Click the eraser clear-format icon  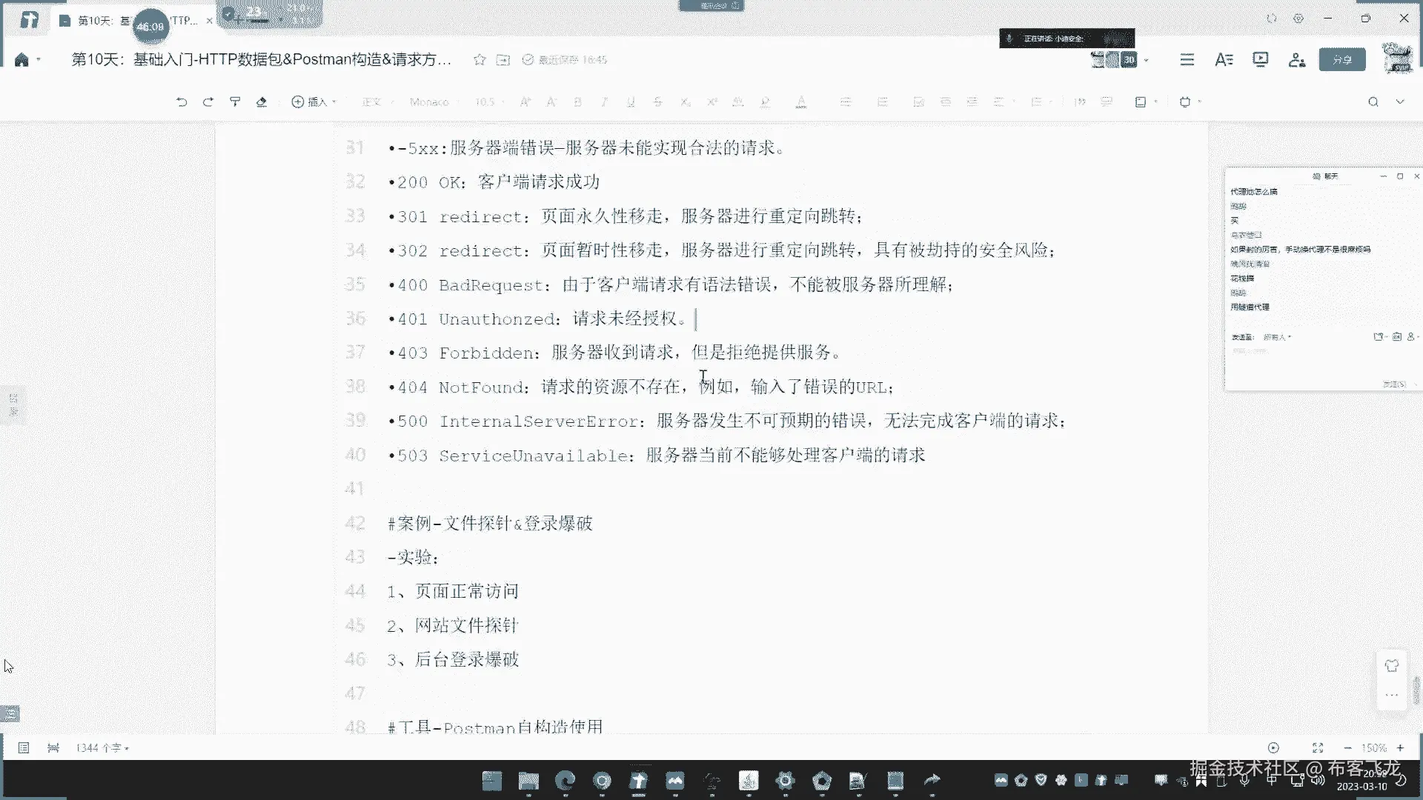[x=261, y=102]
